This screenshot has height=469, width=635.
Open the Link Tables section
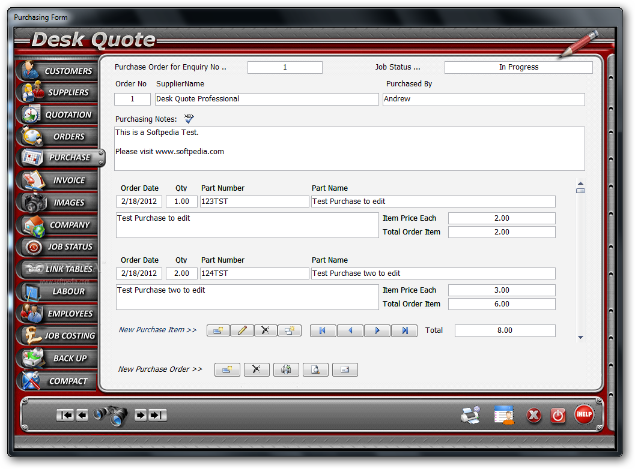coord(58,269)
